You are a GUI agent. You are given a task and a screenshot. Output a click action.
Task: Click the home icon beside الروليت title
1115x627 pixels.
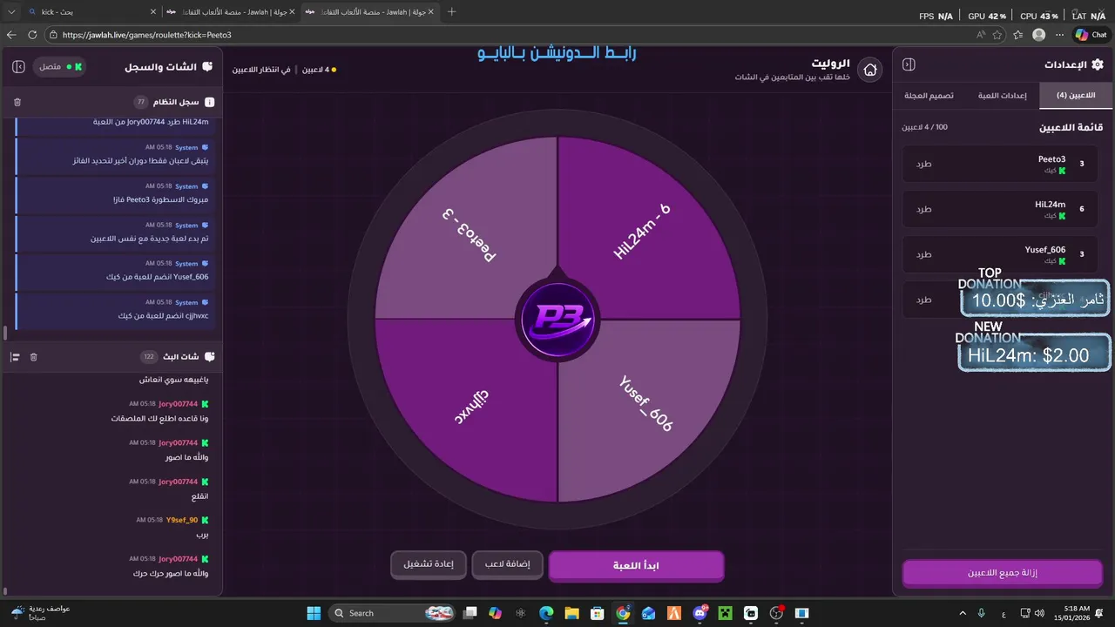(x=869, y=70)
